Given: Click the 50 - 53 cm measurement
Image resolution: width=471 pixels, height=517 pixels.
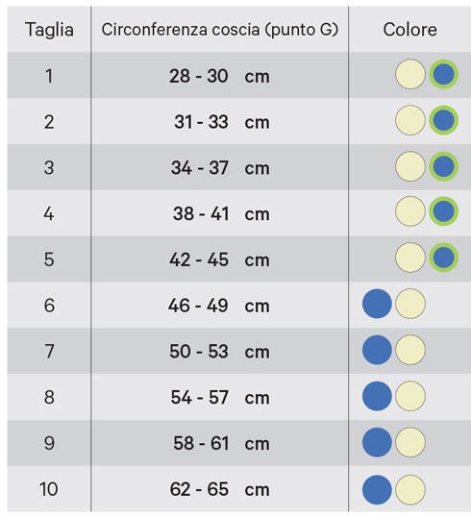Looking at the screenshot, I should point(219,352).
